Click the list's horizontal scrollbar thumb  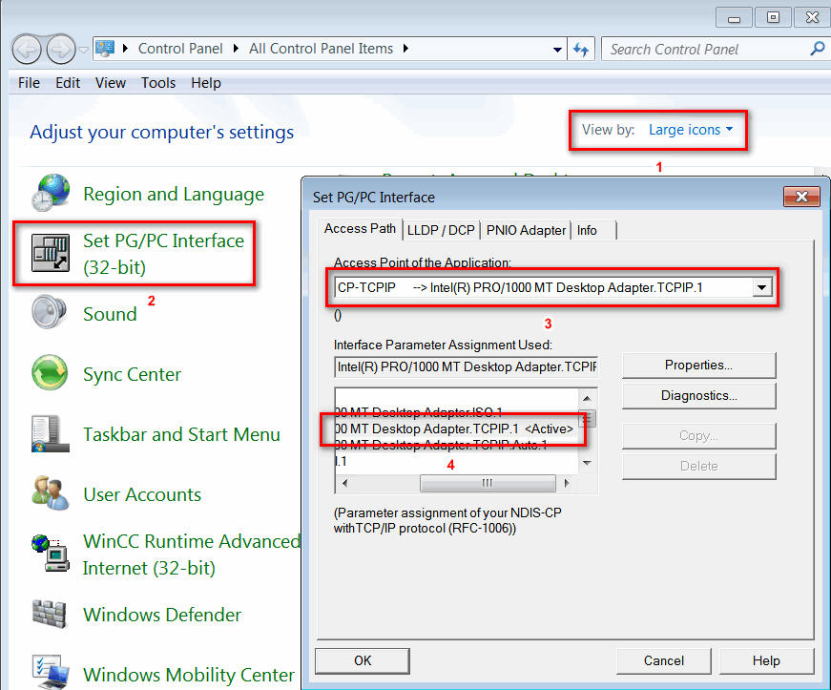click(x=488, y=483)
